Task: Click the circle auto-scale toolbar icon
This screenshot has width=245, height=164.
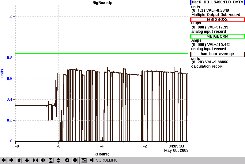Action: 67,160
